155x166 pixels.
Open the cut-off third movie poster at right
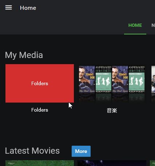[152, 163]
